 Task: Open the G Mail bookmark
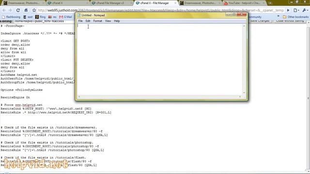point(66,17)
